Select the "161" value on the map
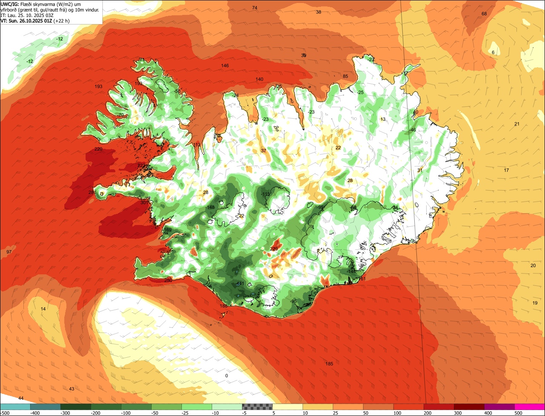545x416 pixels. click(362, 279)
